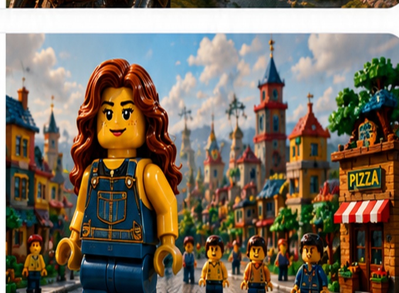The height and width of the screenshot is (293, 399).
Task: Open the partially visible image above the LEGO picture
Action: [x=202, y=4]
